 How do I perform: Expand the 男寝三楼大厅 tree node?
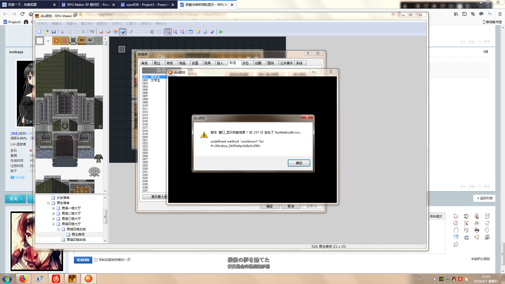point(53,219)
